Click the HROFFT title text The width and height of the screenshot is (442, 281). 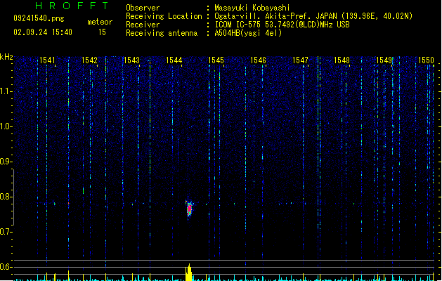[72, 6]
